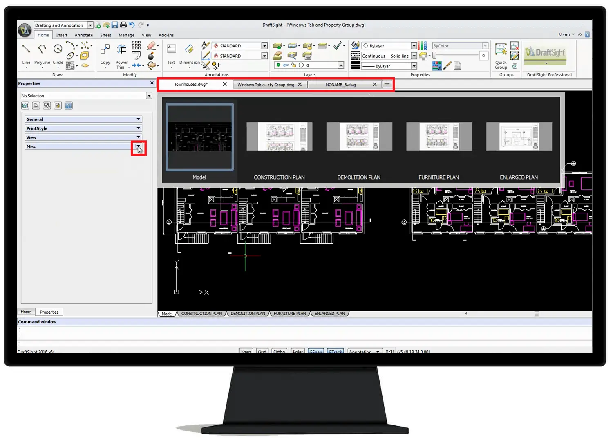Choose the Arc tool in Draw group

(70, 45)
